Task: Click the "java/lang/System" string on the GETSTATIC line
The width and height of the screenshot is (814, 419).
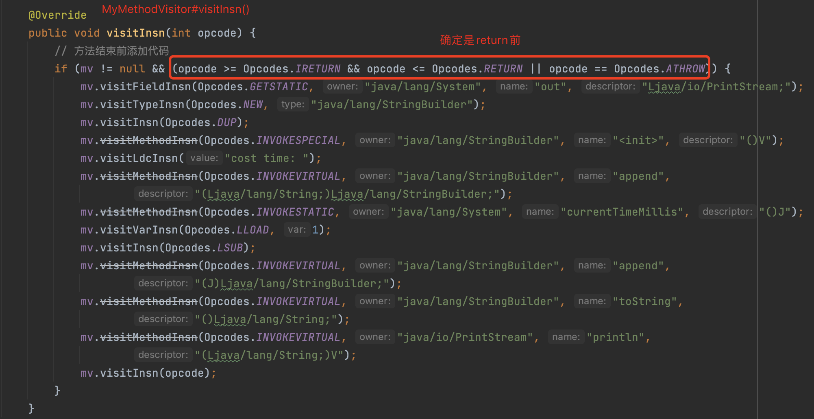Action: [x=422, y=87]
